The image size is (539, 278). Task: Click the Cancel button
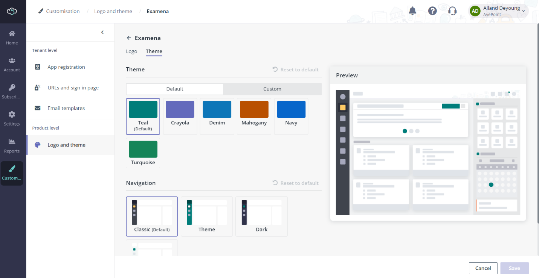point(483,268)
